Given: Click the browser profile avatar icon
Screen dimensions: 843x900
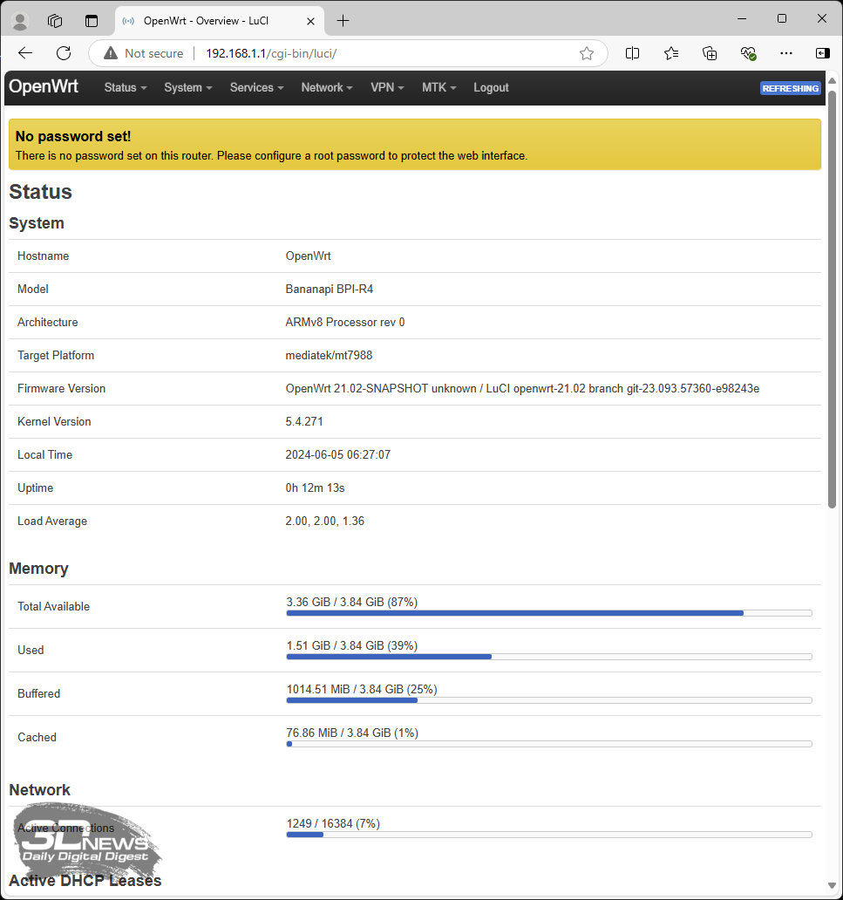Looking at the screenshot, I should click(x=20, y=21).
